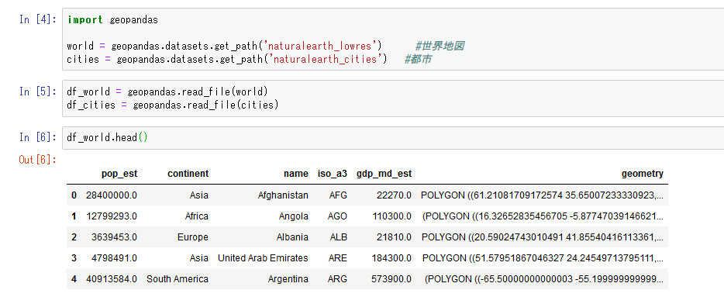Screen dimensions: 724x297
Task: Click the Albania ALB iso code cell
Action: [x=339, y=237]
